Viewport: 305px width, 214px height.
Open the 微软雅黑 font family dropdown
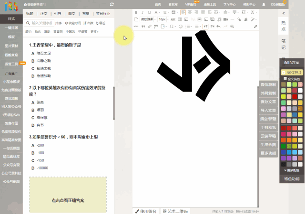pyautogui.click(x=148, y=19)
